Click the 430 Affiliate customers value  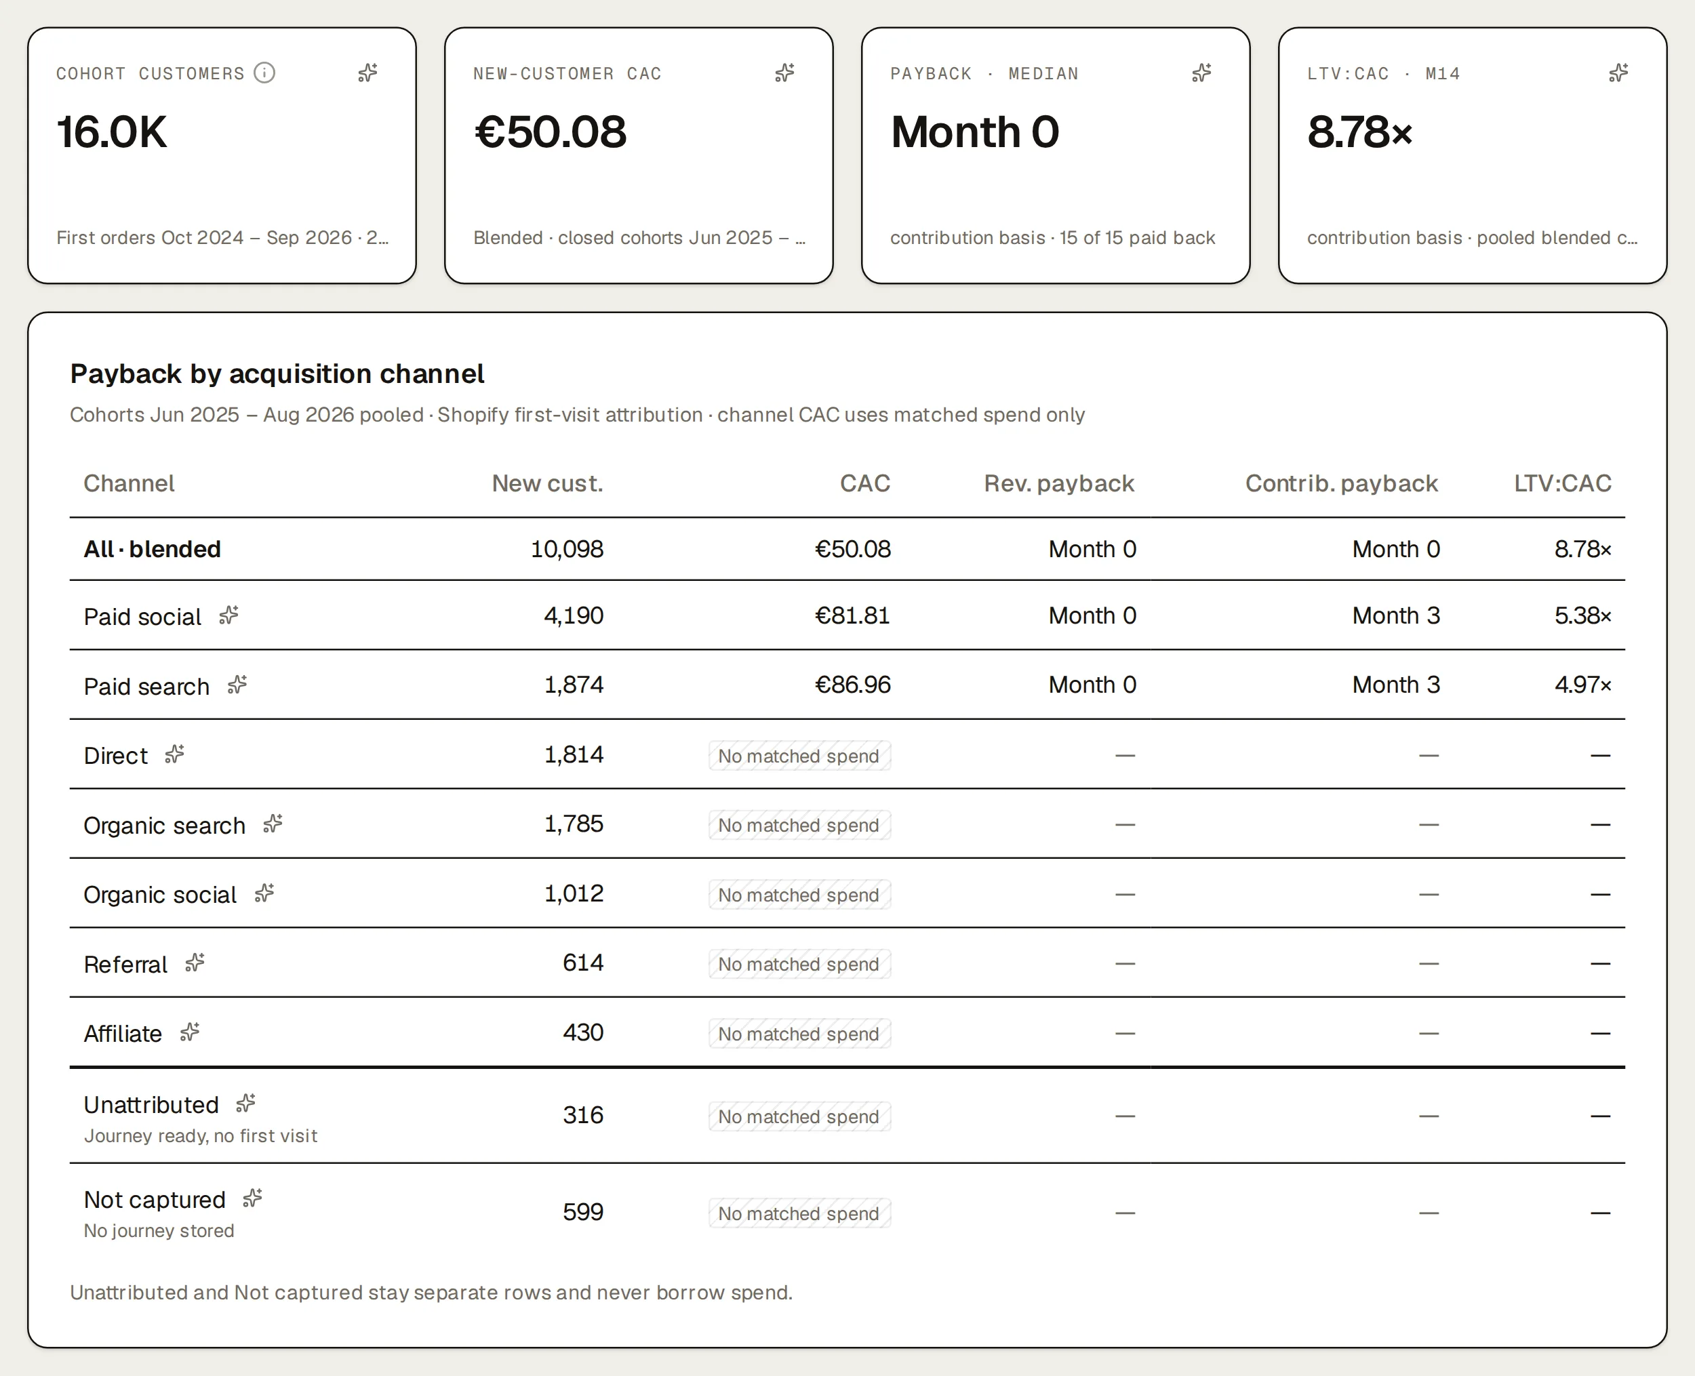582,1033
